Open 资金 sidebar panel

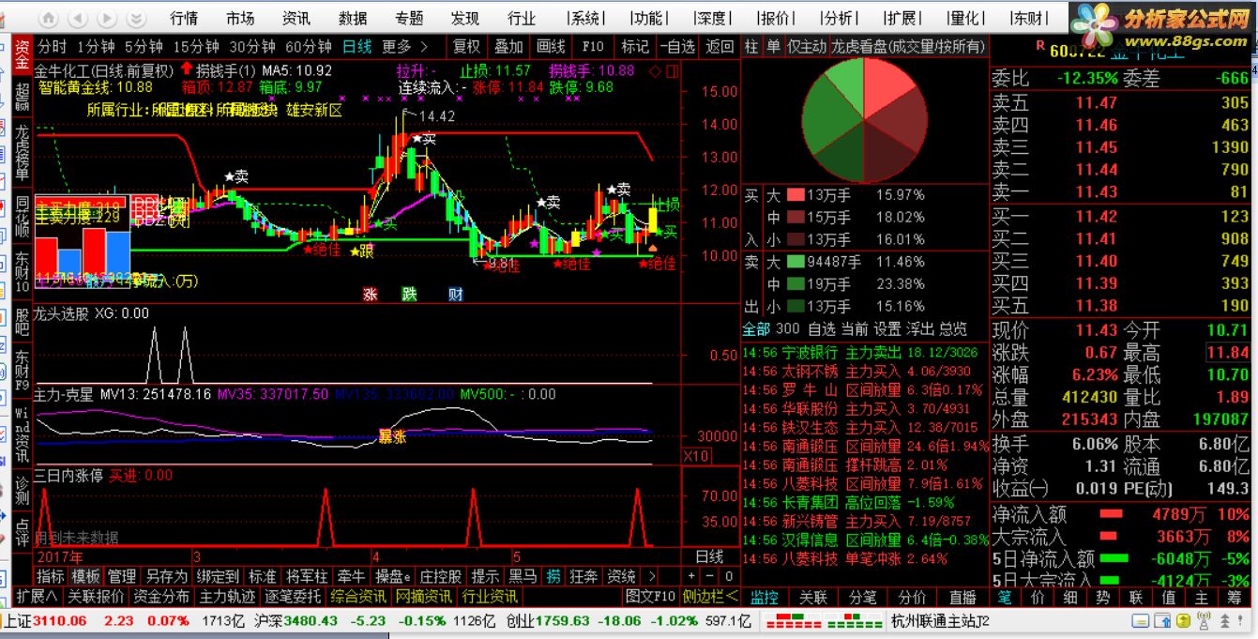click(x=22, y=55)
